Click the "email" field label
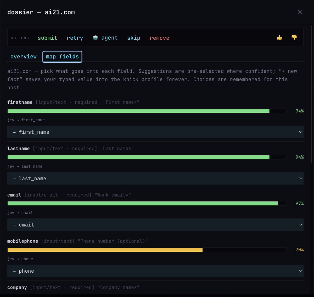314x297 pixels. pos(14,195)
